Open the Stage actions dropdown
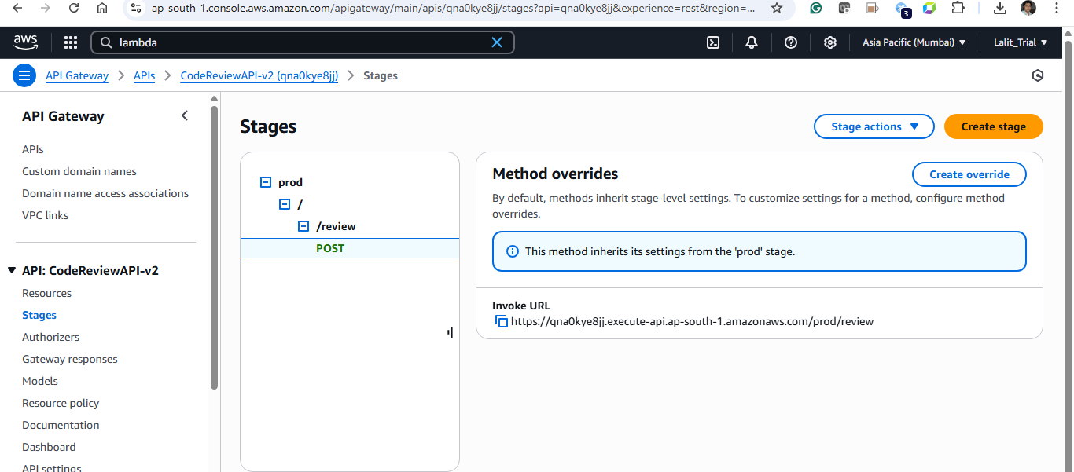The height and width of the screenshot is (472, 1074). (x=874, y=126)
